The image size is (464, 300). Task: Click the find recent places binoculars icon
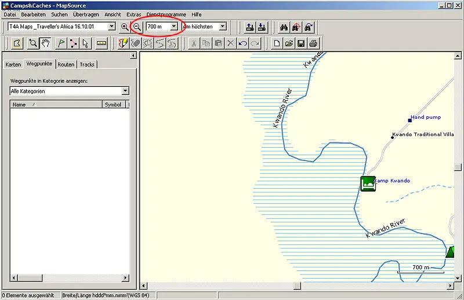click(309, 27)
